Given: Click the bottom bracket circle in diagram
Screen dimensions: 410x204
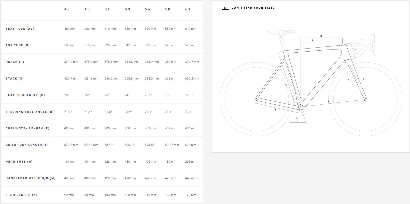Looking at the screenshot, I should point(301,107).
